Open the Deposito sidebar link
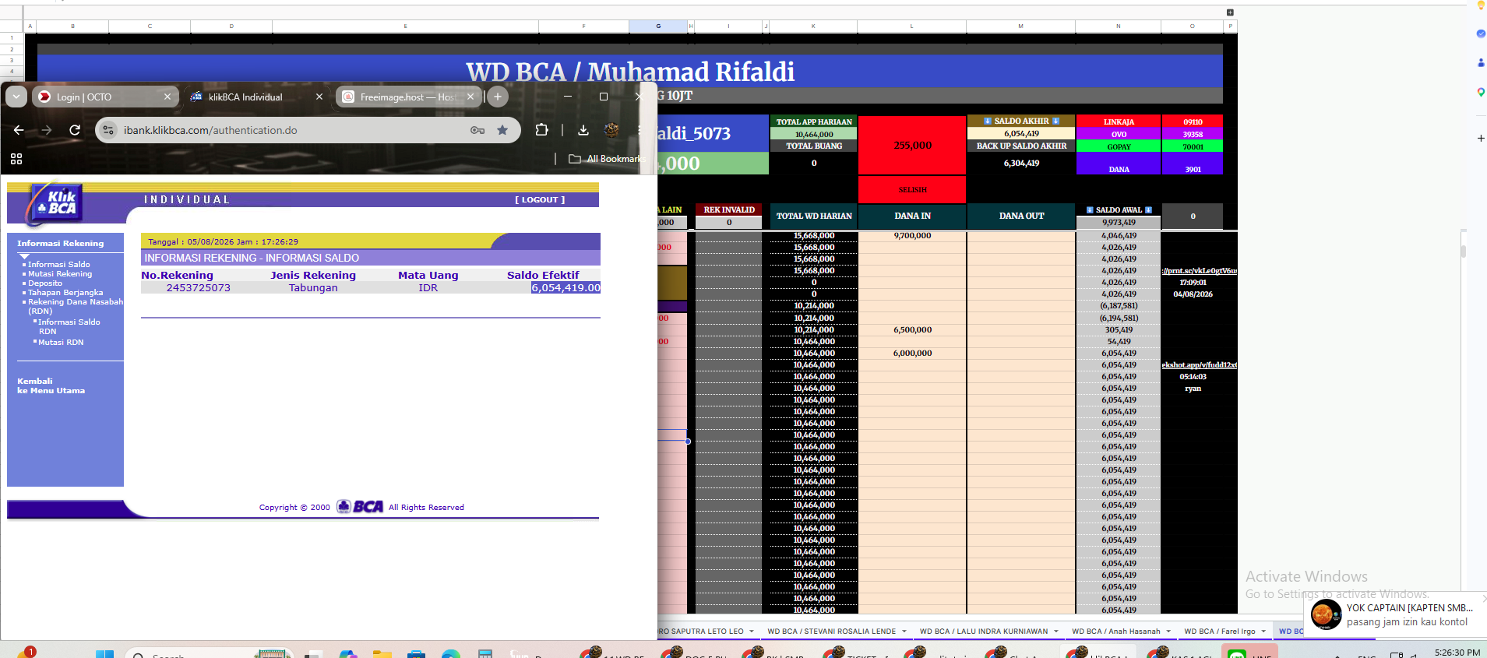The width and height of the screenshot is (1487, 658). pyautogui.click(x=45, y=283)
